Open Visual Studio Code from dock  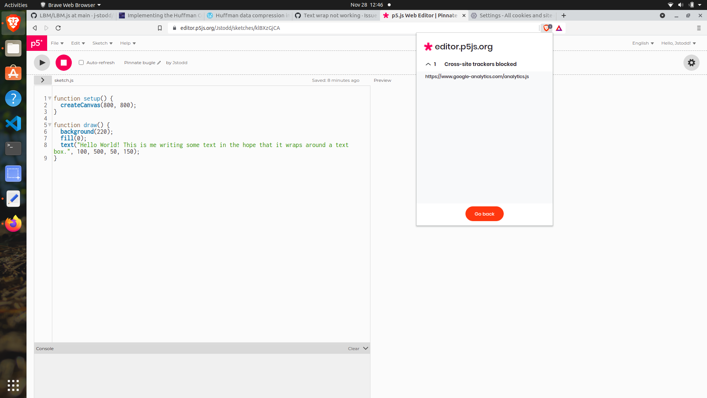coord(13,123)
